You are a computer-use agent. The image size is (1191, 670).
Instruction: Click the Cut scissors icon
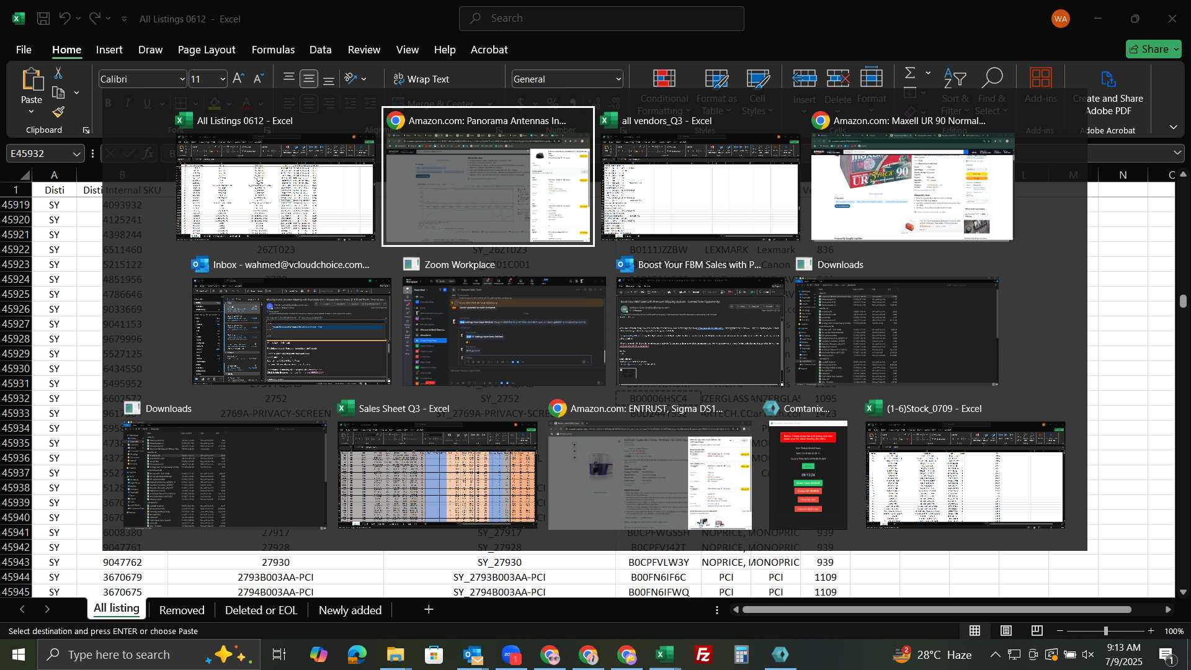[58, 73]
